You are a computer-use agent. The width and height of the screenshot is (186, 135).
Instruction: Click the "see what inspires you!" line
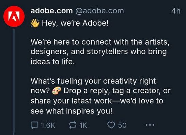(x=71, y=111)
